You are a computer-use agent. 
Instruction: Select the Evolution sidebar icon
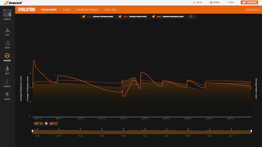click(7, 56)
